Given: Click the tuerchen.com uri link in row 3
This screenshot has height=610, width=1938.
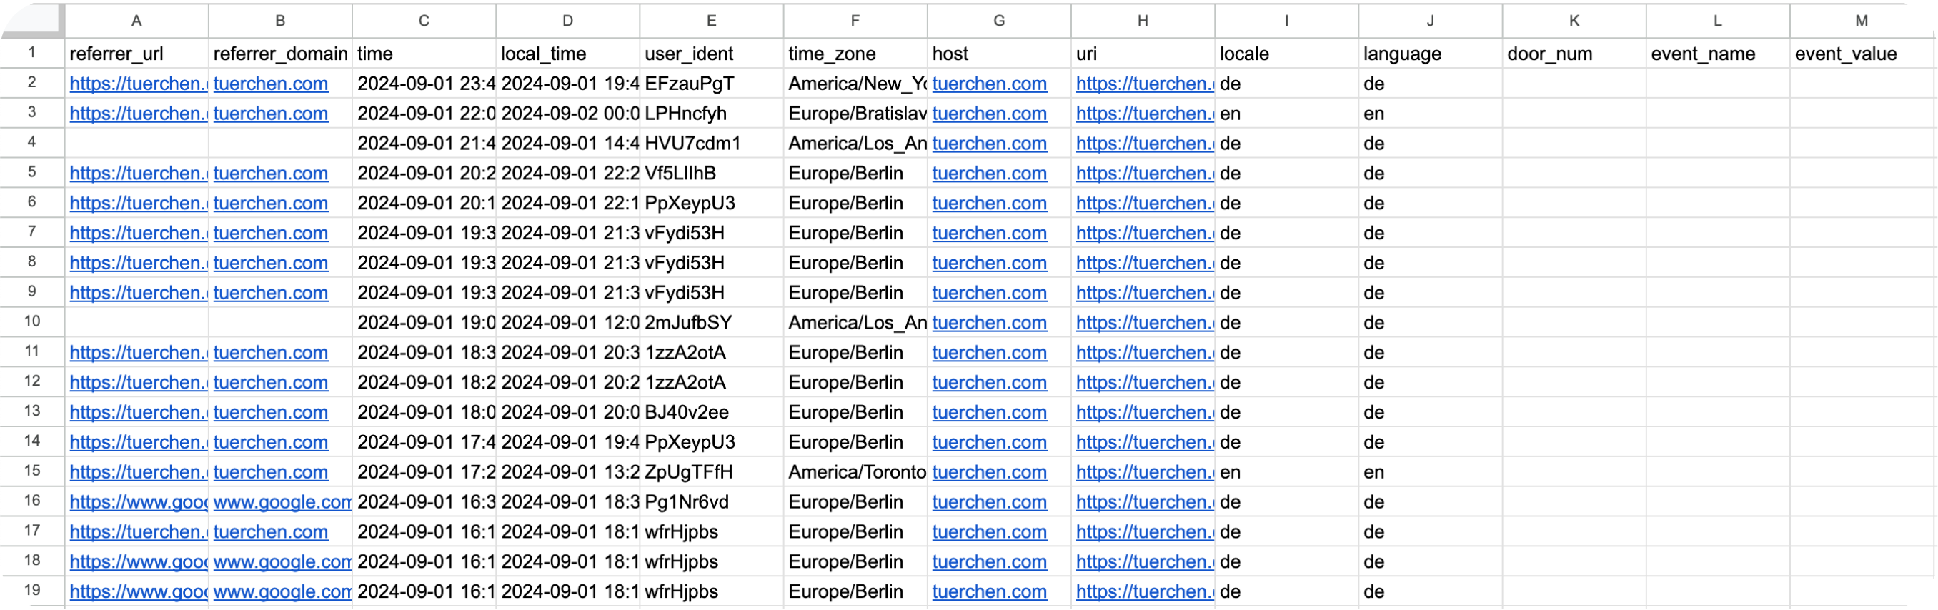Looking at the screenshot, I should tap(1143, 114).
